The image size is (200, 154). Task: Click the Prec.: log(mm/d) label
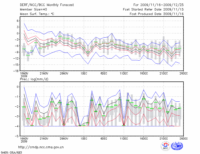(34, 79)
